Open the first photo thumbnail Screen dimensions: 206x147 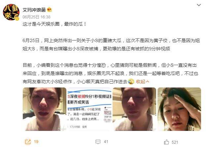(x=45, y=109)
